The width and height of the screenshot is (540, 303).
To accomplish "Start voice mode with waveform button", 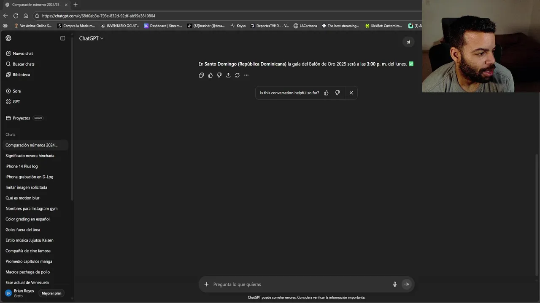I will pyautogui.click(x=407, y=284).
